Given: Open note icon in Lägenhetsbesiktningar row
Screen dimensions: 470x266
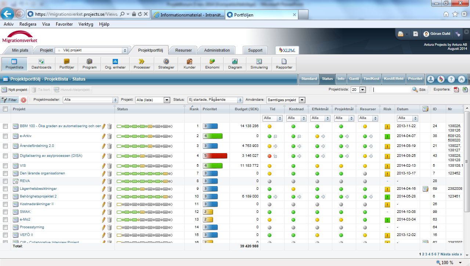Looking at the screenshot, I should [x=425, y=189].
